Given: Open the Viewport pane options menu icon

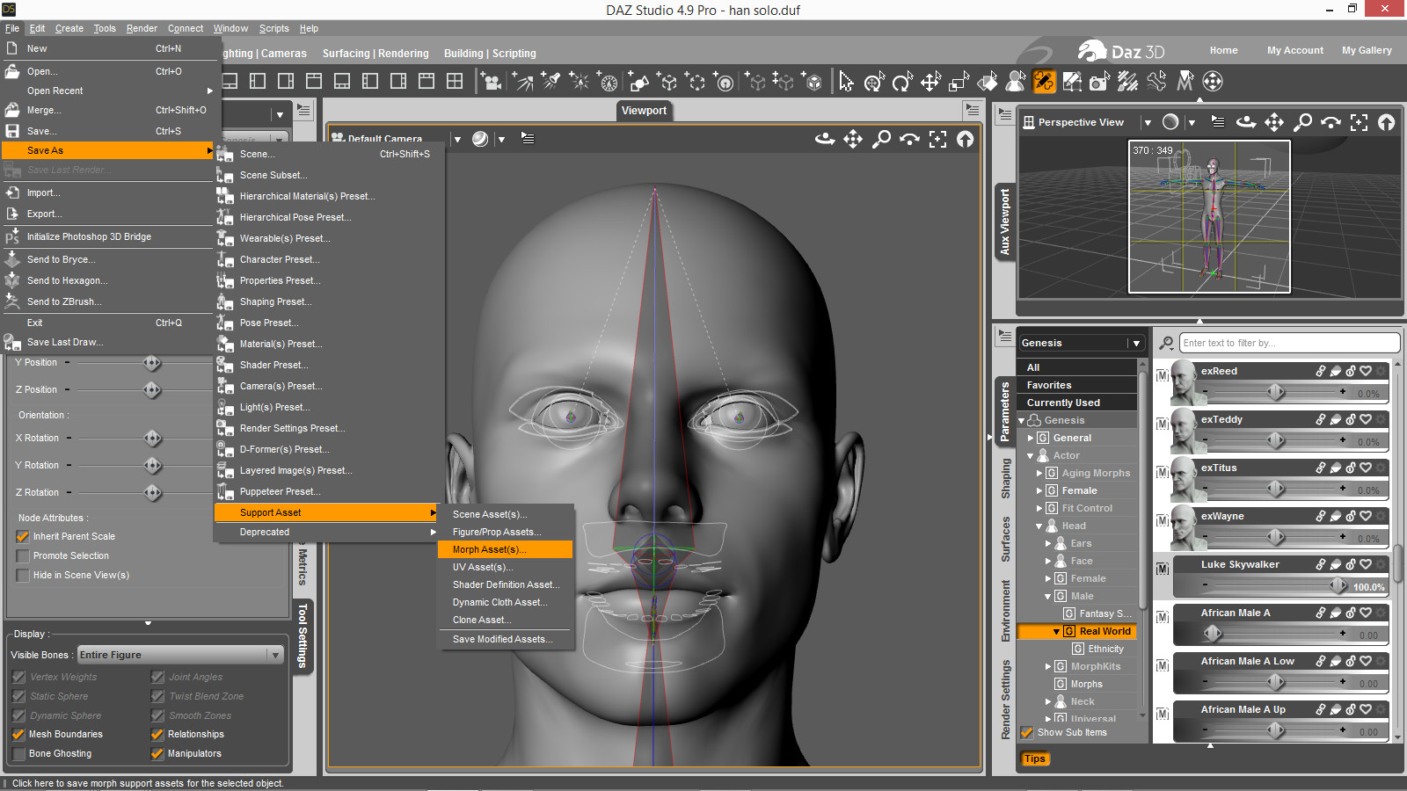Looking at the screenshot, I should [972, 110].
